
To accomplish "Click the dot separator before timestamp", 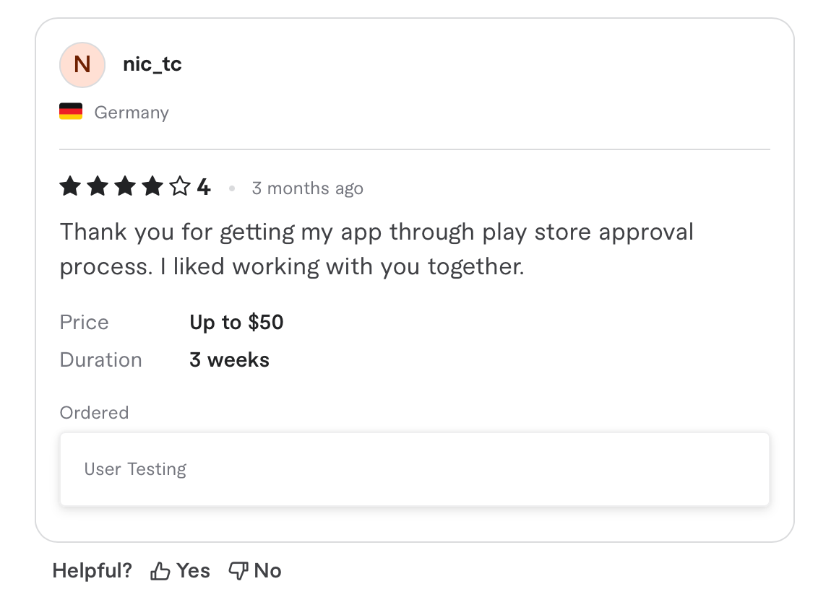I will click(x=232, y=188).
